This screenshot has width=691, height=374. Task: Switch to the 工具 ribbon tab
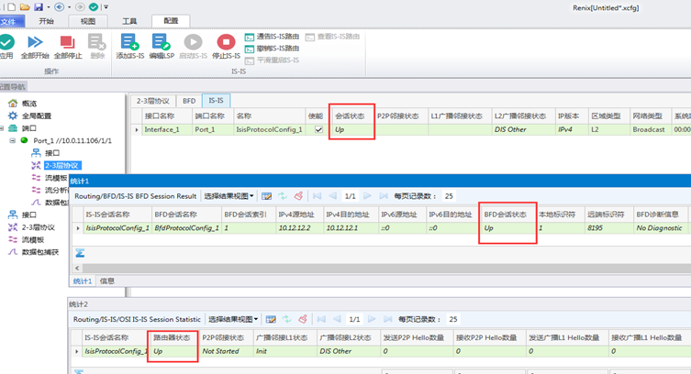click(x=129, y=21)
